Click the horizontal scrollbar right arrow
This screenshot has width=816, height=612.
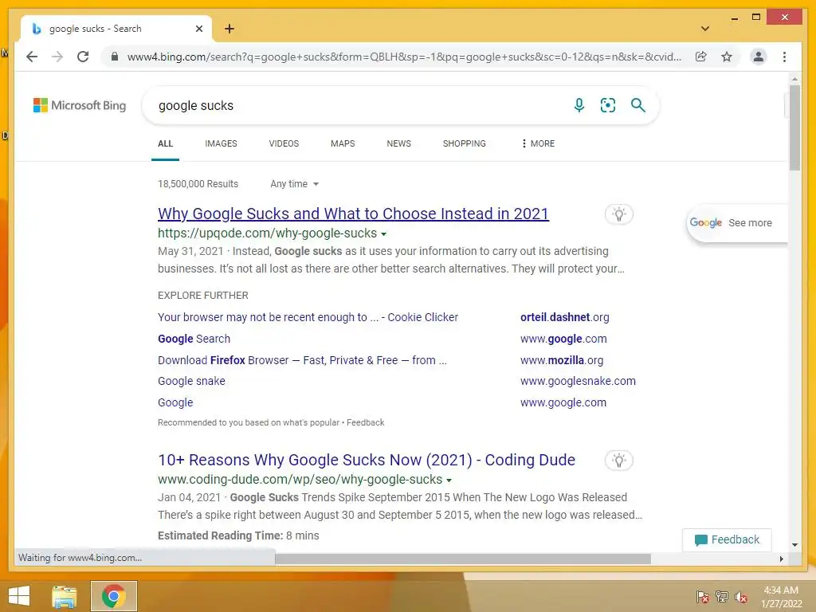pyautogui.click(x=781, y=559)
